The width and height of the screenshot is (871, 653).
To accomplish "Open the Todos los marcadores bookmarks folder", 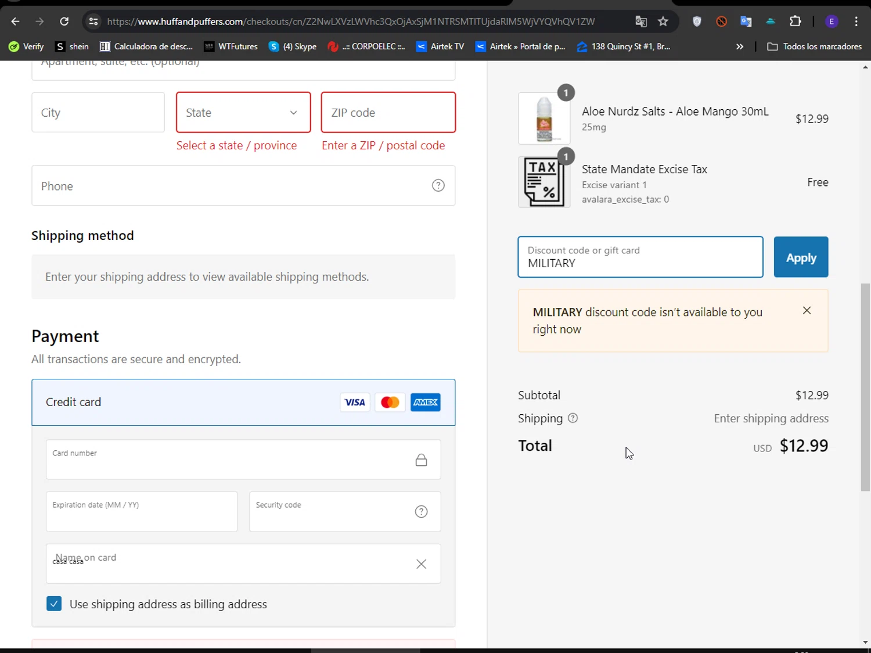I will [814, 46].
